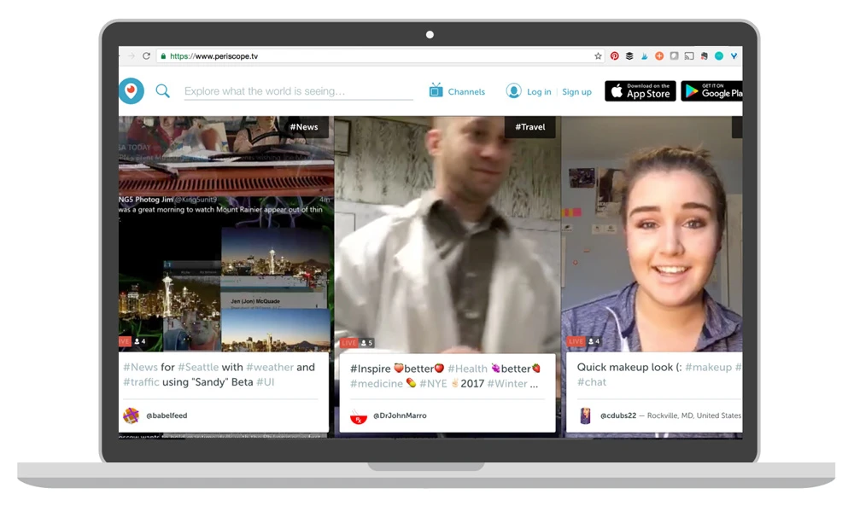The height and width of the screenshot is (517, 854).
Task: Open the @DrJohnMarro avatar icon
Action: pyautogui.click(x=359, y=416)
